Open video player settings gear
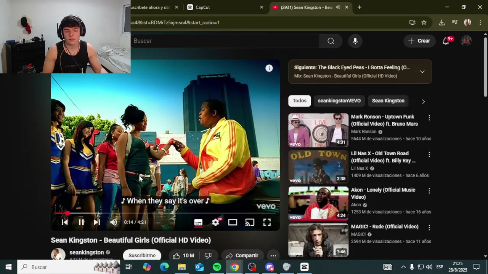This screenshot has width=488, height=274. click(216, 222)
